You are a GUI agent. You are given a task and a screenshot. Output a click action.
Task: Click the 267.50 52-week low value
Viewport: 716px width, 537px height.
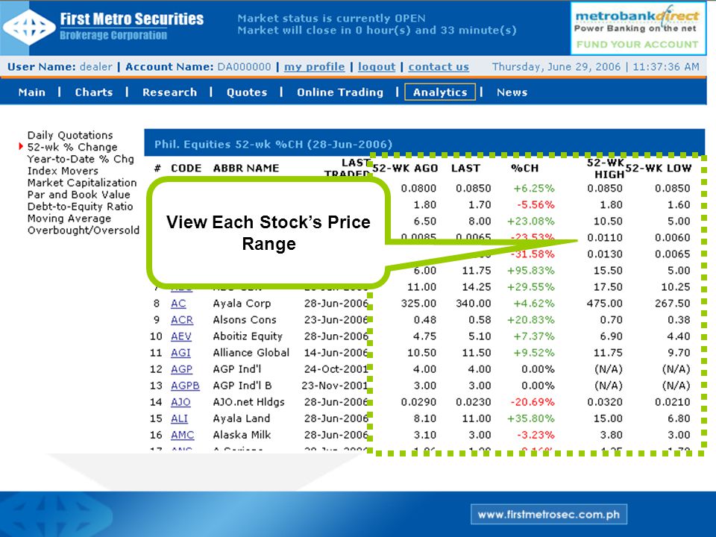coord(672,304)
